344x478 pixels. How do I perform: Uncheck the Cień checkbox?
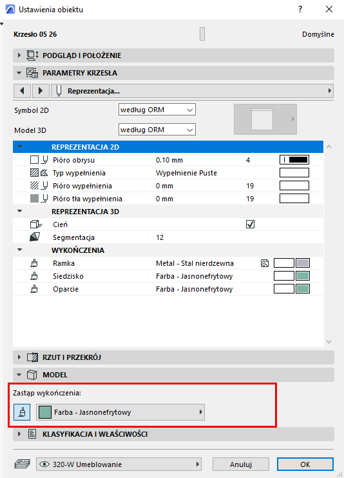[x=250, y=224]
